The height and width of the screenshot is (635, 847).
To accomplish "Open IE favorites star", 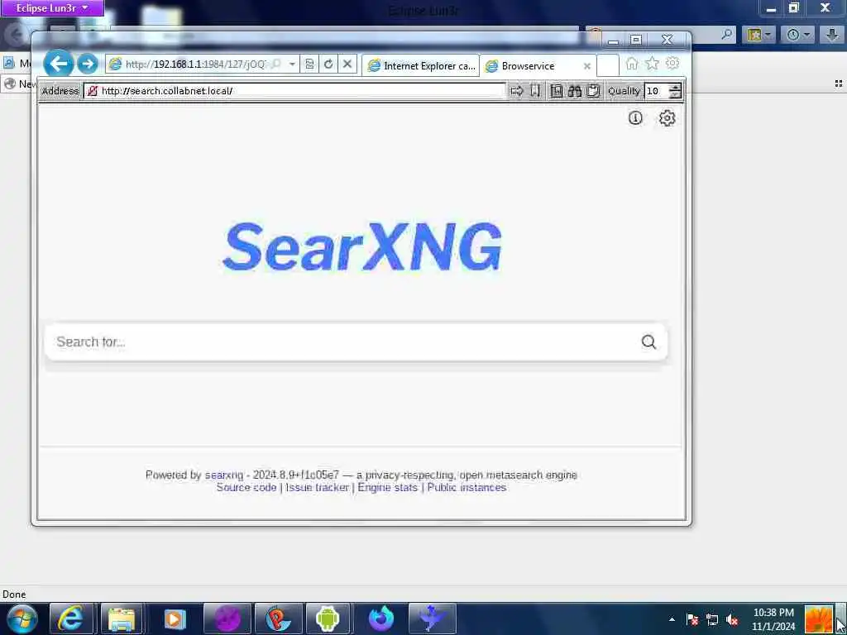I will click(652, 64).
